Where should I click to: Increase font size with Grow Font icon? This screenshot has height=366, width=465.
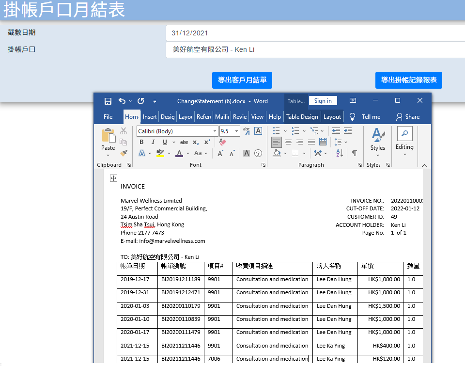220,153
